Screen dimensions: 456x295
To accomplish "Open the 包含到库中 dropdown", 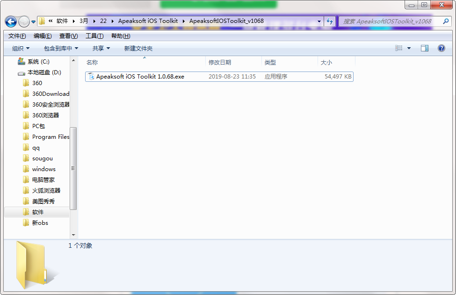I will tap(61, 49).
